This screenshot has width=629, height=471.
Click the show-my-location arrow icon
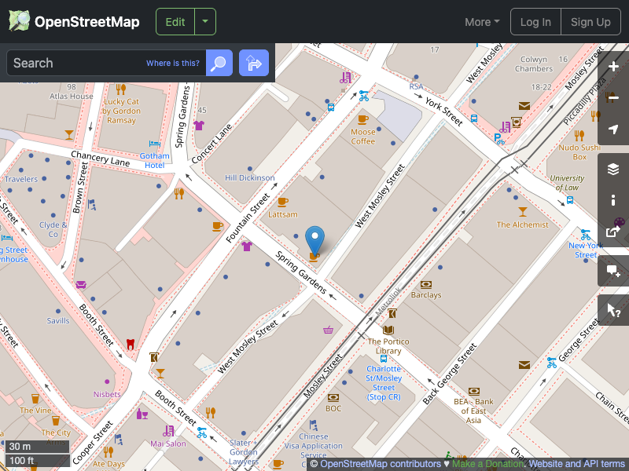tap(613, 130)
